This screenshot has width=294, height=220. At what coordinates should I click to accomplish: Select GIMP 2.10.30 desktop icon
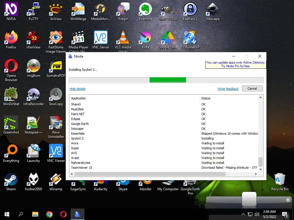click(x=168, y=11)
